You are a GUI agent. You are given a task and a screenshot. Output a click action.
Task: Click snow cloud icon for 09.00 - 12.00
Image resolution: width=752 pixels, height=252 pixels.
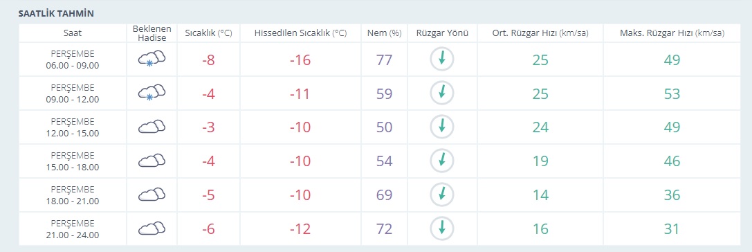coord(152,93)
